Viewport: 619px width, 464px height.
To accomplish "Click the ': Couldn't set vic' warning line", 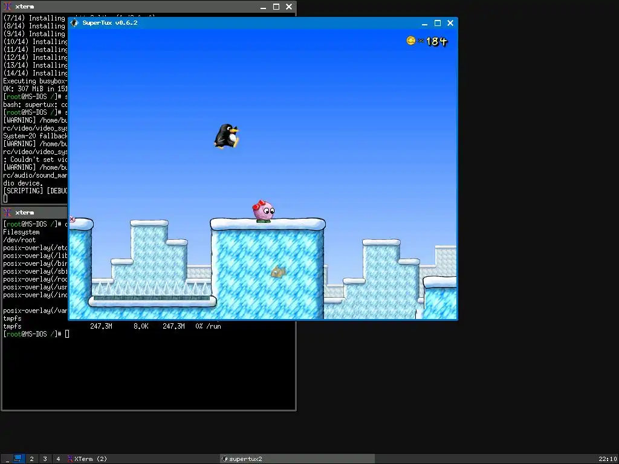I will click(36, 159).
